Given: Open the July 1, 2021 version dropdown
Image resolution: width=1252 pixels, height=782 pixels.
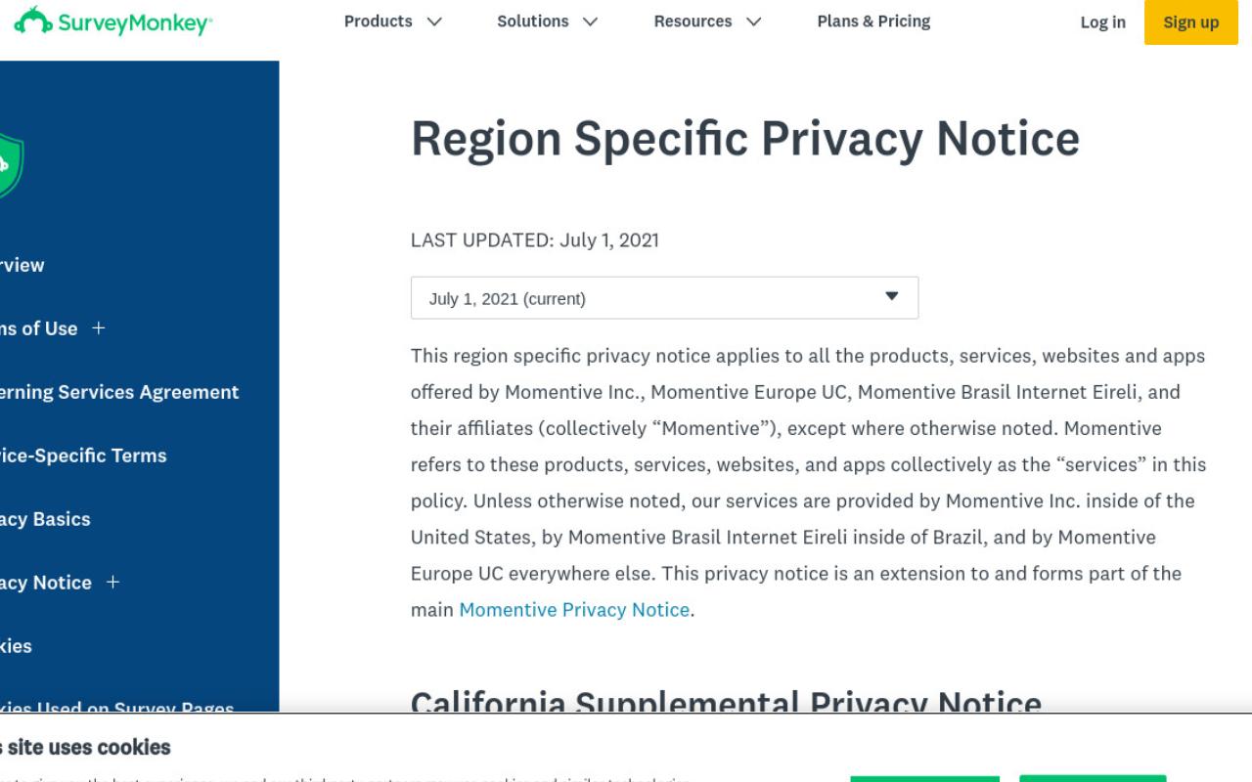Looking at the screenshot, I should pyautogui.click(x=664, y=298).
